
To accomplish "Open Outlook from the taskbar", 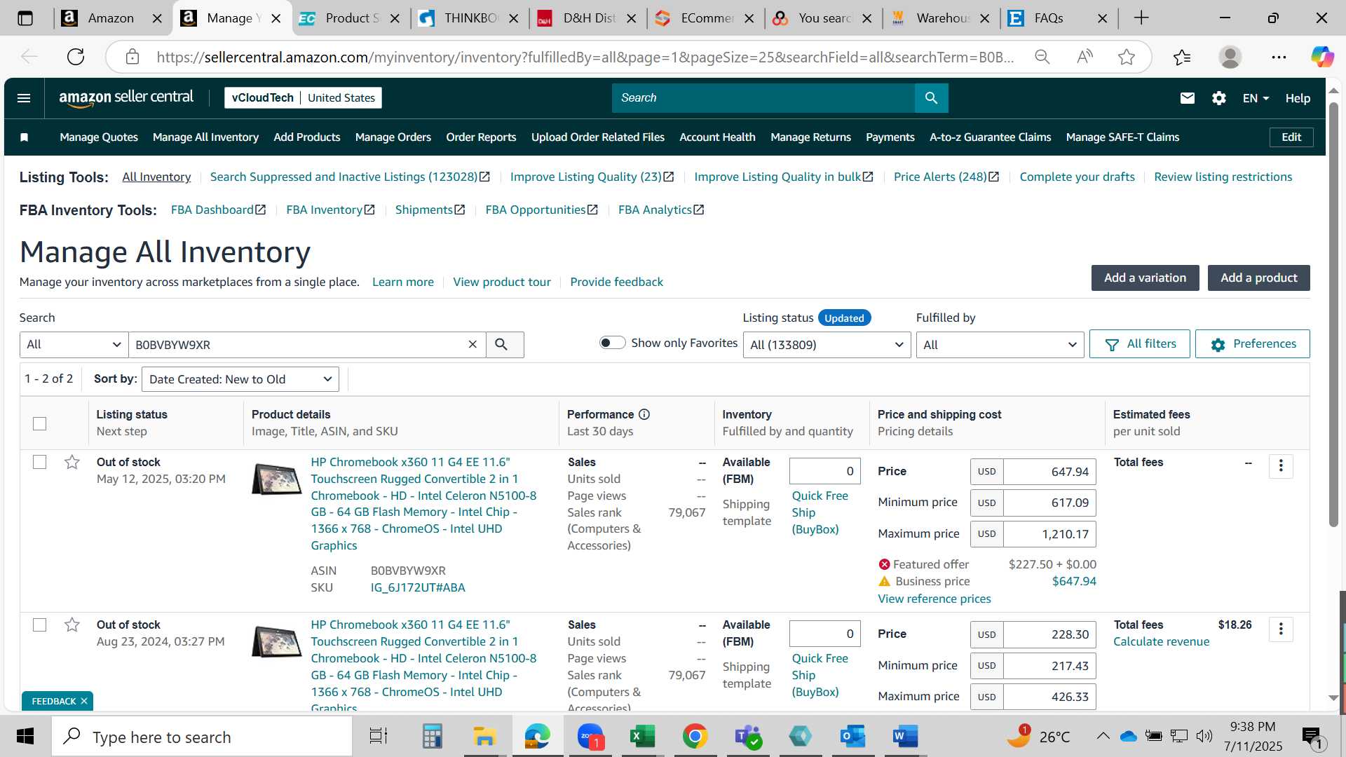I will tap(852, 737).
